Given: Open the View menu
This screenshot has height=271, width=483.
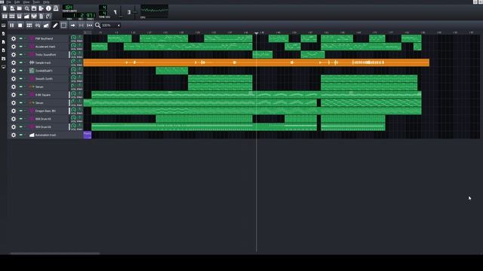Looking at the screenshot, I should (26, 2).
